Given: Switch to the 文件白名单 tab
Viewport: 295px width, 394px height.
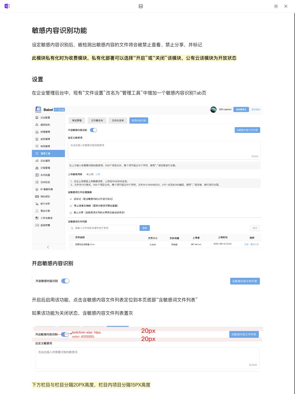Looking at the screenshot, I should coord(118,120).
